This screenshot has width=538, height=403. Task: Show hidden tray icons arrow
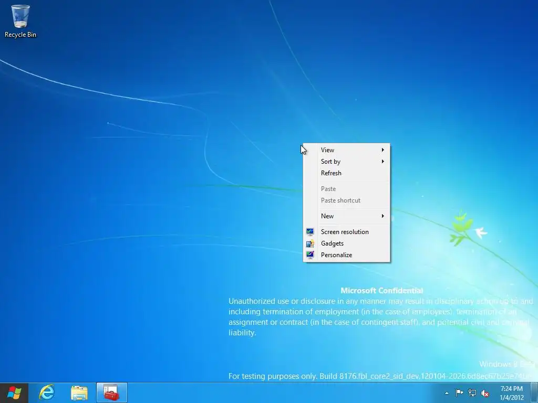[447, 393]
